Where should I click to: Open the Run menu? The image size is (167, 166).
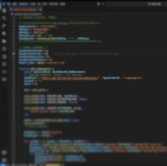(x=45, y=4)
